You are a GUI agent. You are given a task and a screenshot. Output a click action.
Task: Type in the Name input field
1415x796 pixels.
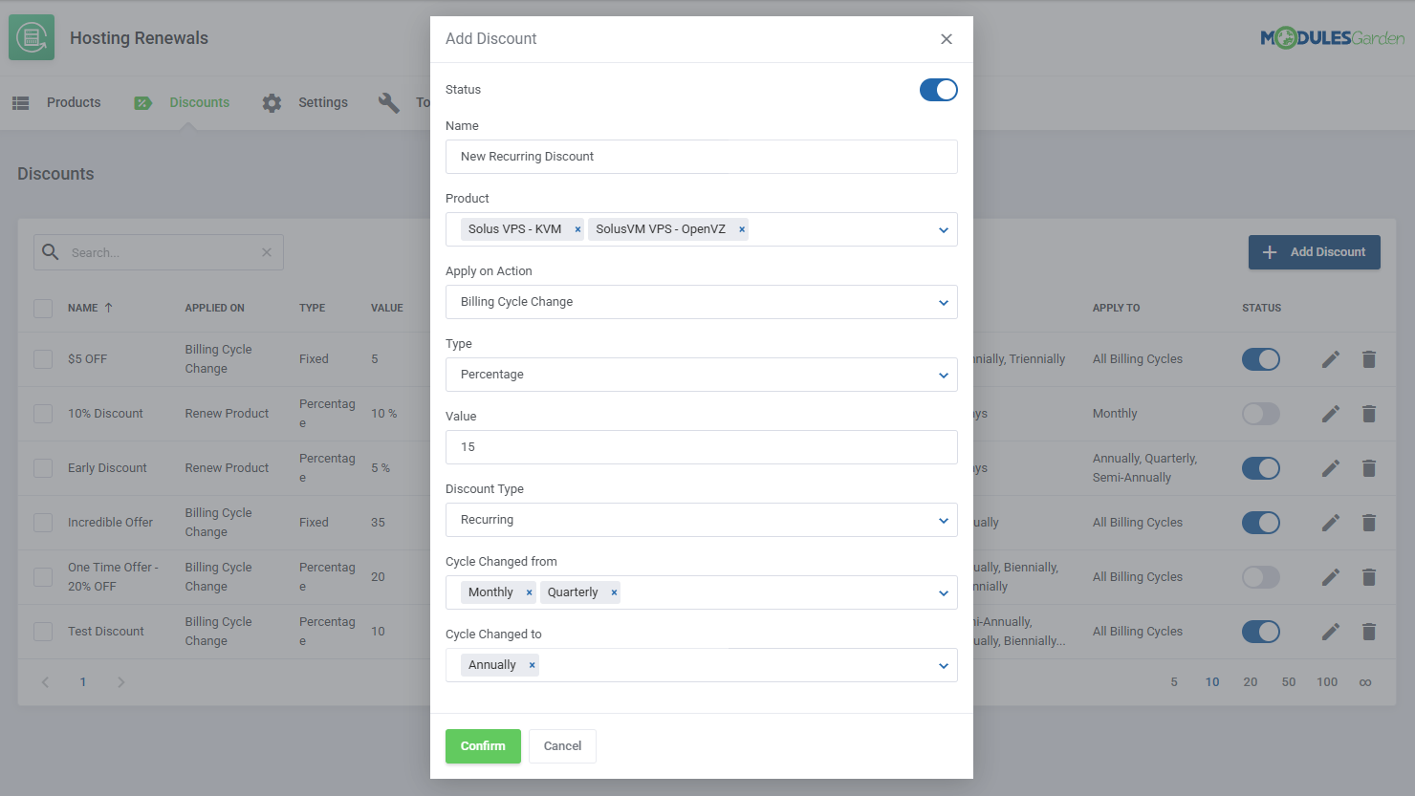tap(702, 156)
